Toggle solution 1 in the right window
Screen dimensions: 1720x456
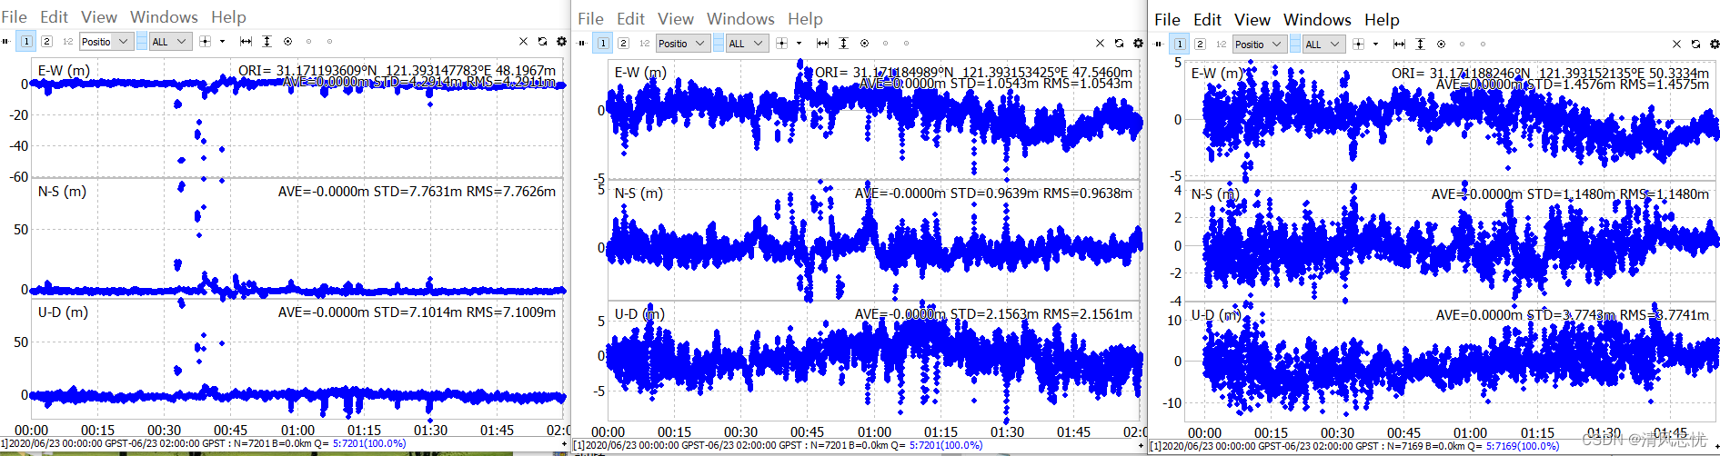[x=1180, y=44]
